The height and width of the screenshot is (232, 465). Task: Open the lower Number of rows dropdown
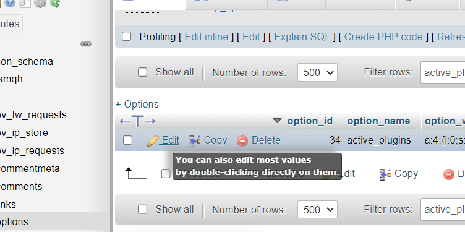(317, 210)
